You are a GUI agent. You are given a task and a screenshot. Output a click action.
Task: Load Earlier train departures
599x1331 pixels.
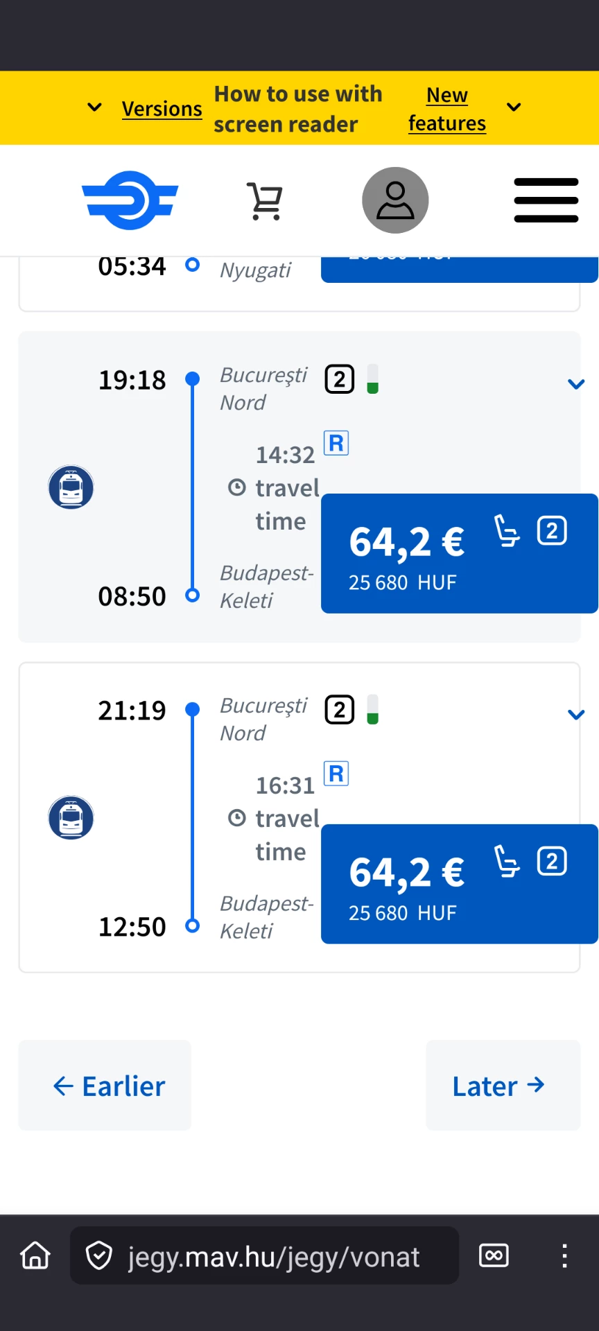105,1086
